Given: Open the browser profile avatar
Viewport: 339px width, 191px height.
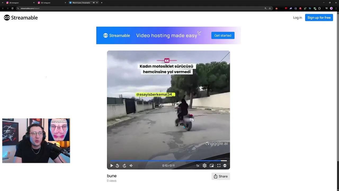Looking at the screenshot, I should 331,8.
